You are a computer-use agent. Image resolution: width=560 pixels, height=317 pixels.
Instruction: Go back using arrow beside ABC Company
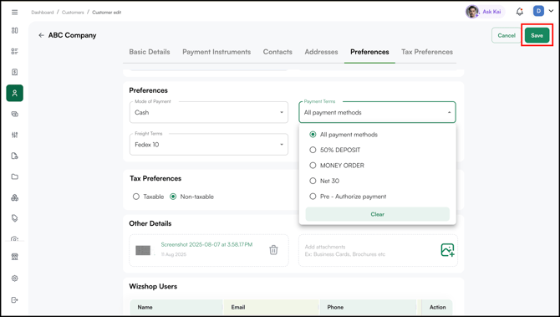[x=41, y=35]
